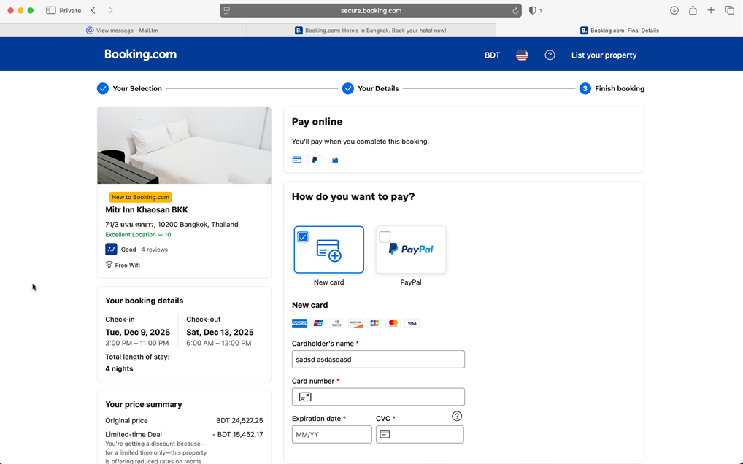The image size is (743, 464).
Task: Select the Visa card brand icon
Action: click(412, 322)
